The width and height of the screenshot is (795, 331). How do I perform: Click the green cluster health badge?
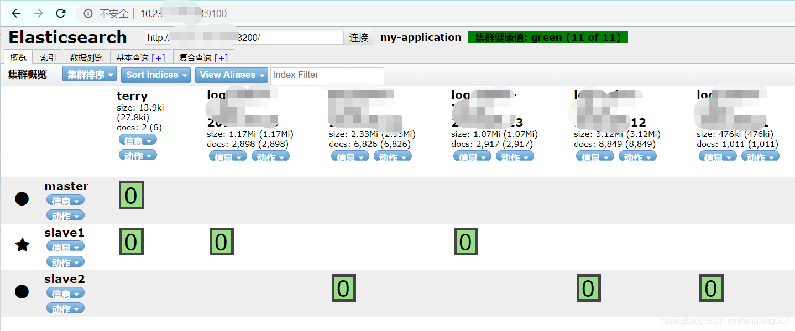(548, 38)
